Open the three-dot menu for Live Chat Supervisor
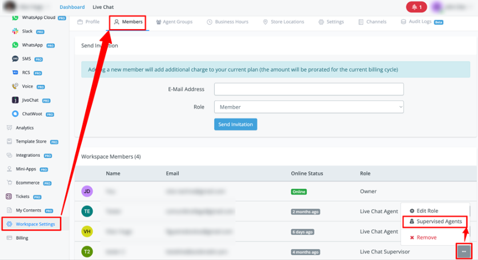This screenshot has width=478, height=260. pos(464,251)
